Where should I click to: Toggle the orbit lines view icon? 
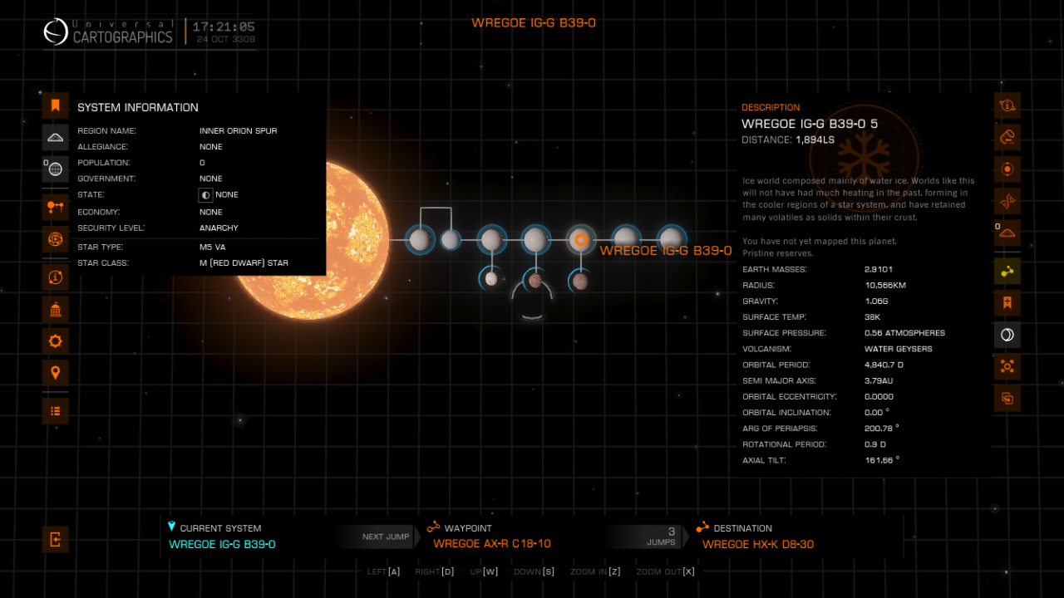1007,335
